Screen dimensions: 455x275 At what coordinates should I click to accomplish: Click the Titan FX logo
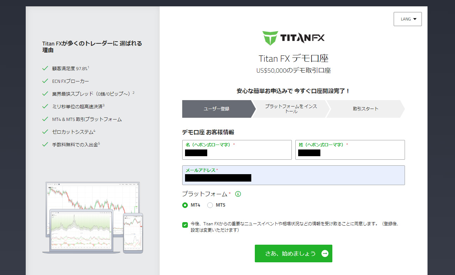tap(294, 38)
